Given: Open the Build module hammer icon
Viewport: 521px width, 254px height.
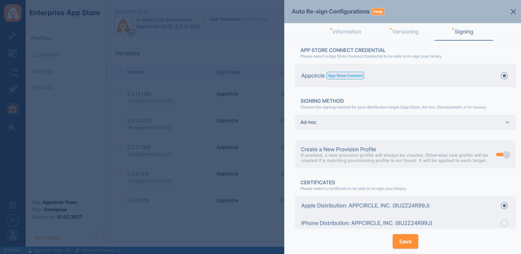Looking at the screenshot, I should click(13, 35).
